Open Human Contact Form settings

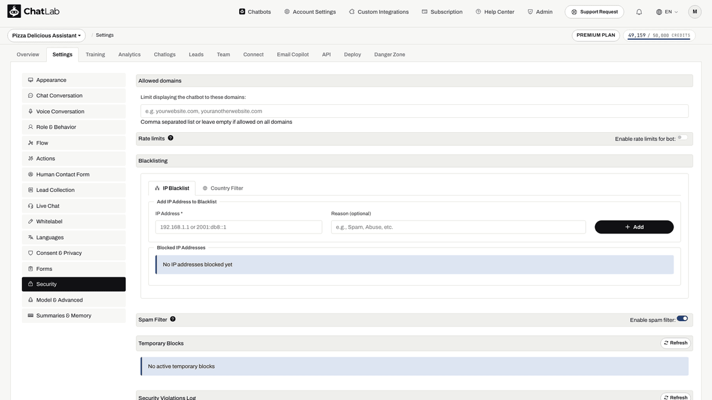(x=74, y=174)
